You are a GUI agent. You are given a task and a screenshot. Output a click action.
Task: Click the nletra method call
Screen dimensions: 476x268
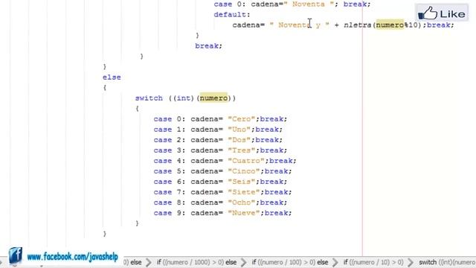pyautogui.click(x=358, y=25)
